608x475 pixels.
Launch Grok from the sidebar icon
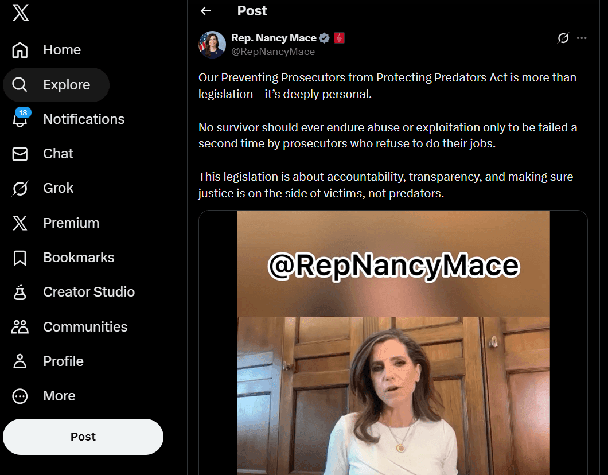click(20, 188)
